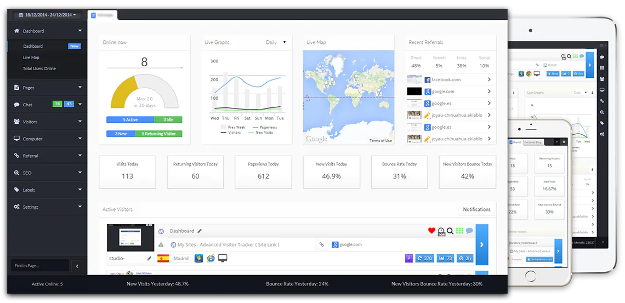Click the Settings gears icon in sidebar
625x303 pixels.
click(x=17, y=207)
